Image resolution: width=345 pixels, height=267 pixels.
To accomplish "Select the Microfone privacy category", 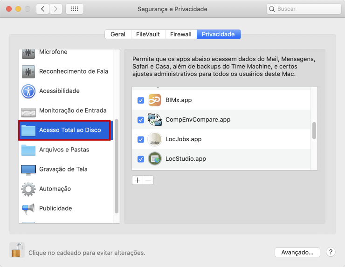I will pos(53,52).
